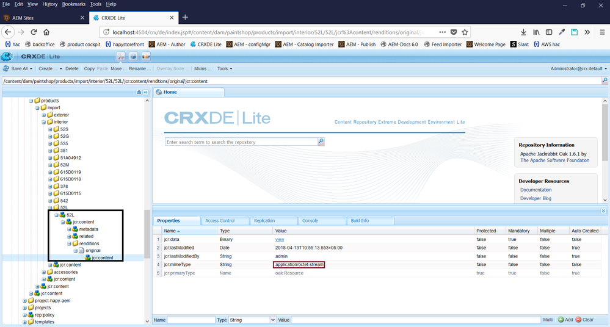This screenshot has width=610, height=327.
Task: Open the Type String dropdown
Action: (x=272, y=320)
